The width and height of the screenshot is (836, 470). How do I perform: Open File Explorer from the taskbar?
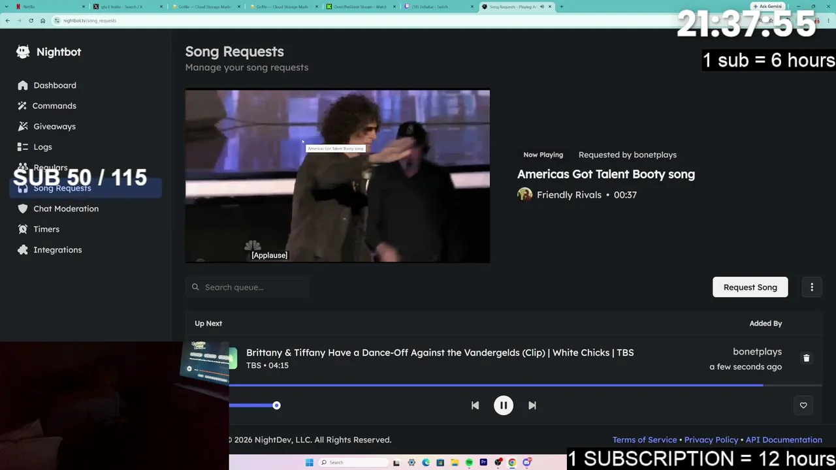[x=455, y=463]
